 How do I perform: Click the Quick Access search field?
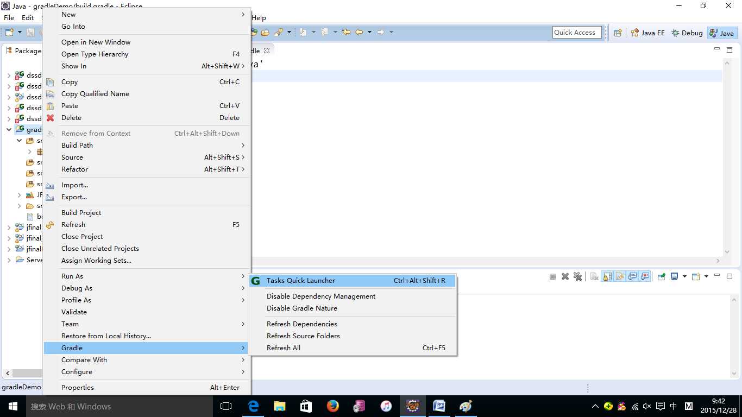coord(577,33)
